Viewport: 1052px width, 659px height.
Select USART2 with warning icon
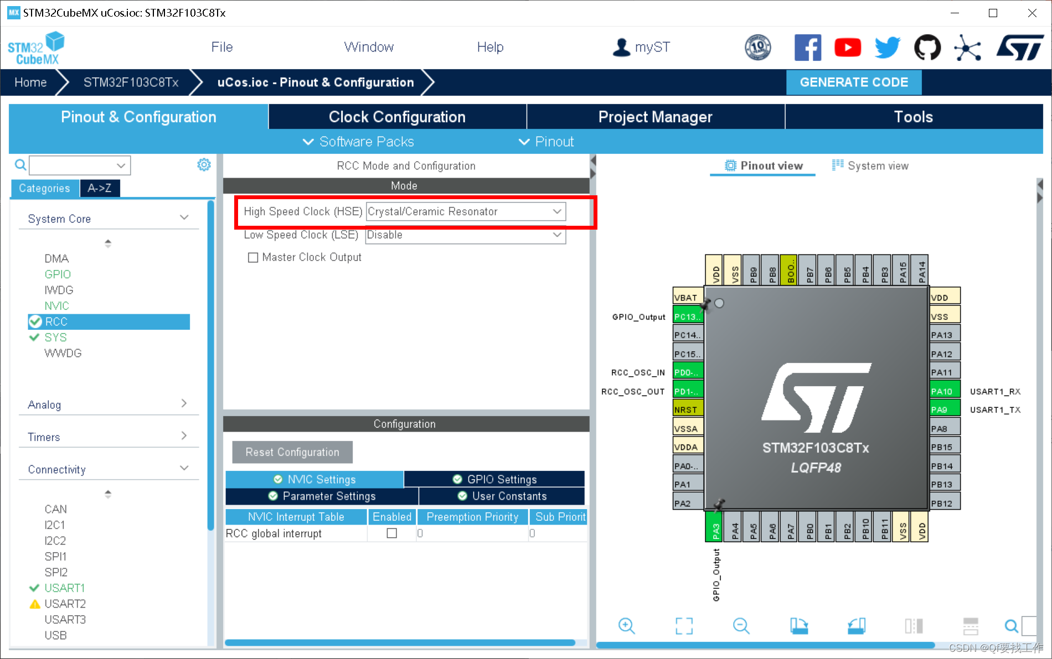[65, 604]
